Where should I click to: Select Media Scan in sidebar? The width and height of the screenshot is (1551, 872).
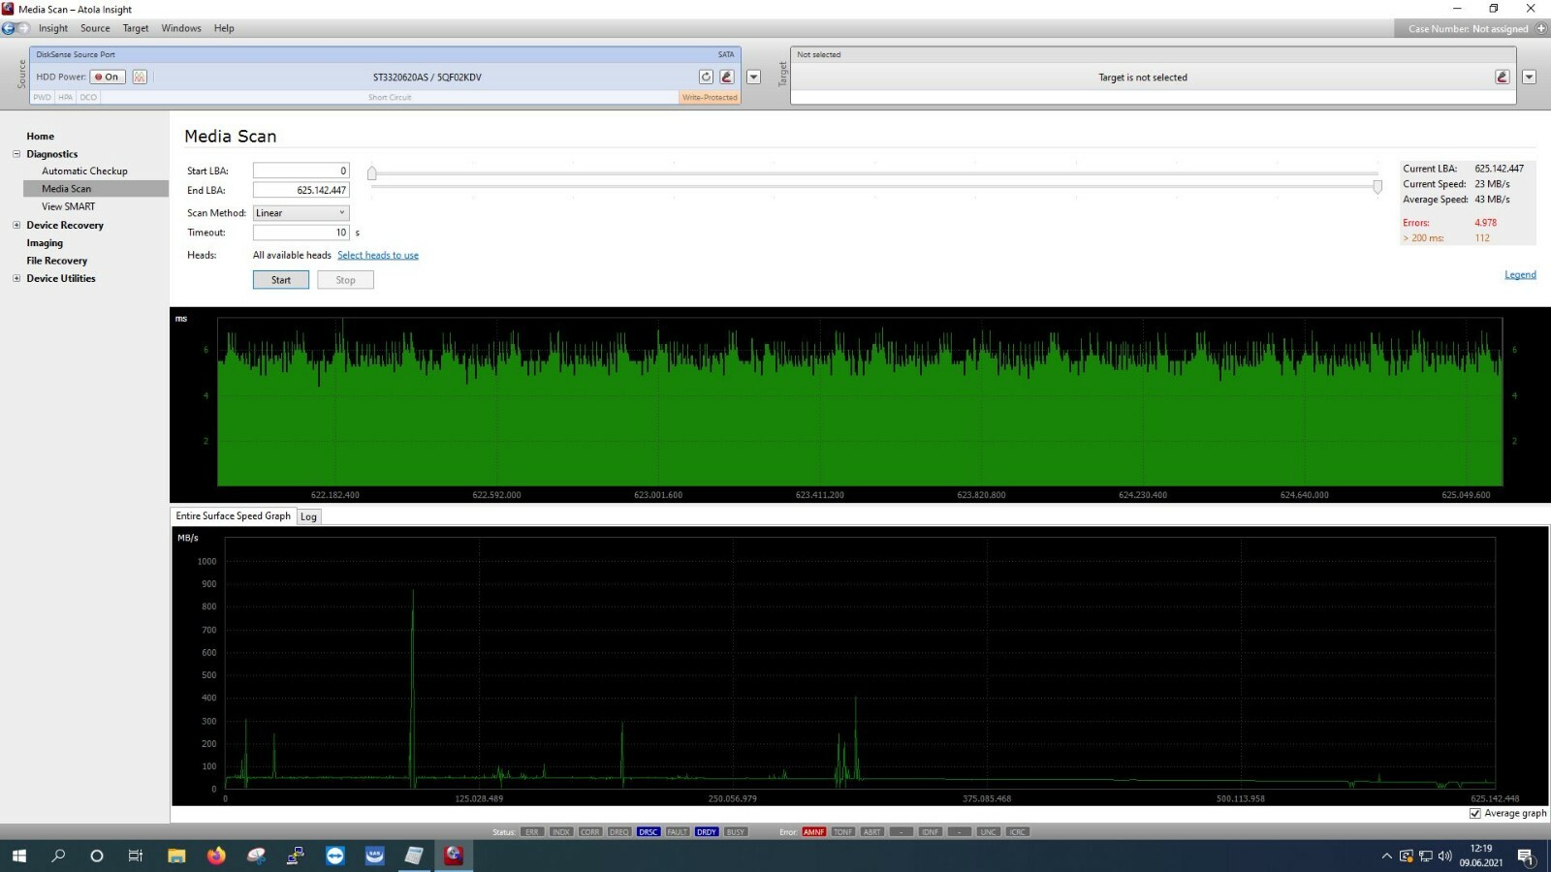click(96, 189)
